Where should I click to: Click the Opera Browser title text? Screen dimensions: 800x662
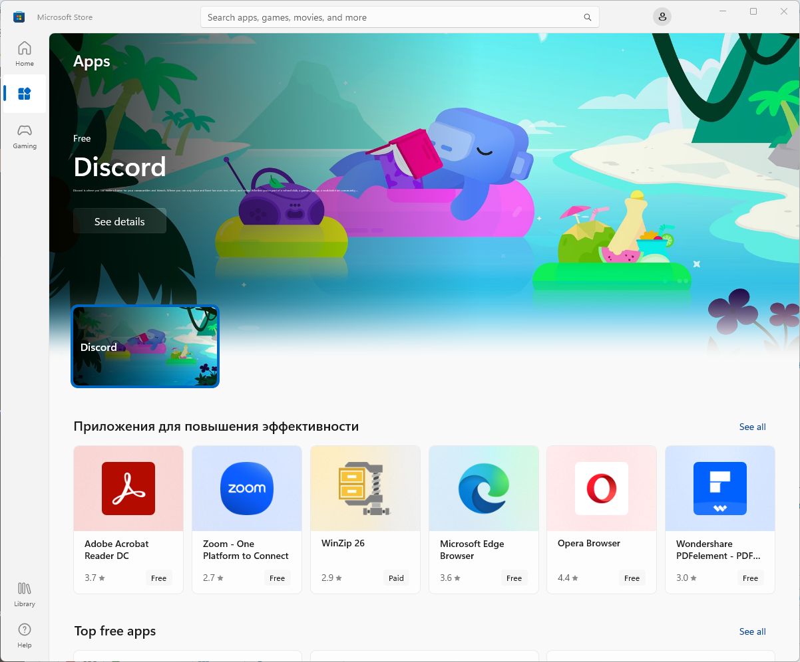(x=589, y=543)
